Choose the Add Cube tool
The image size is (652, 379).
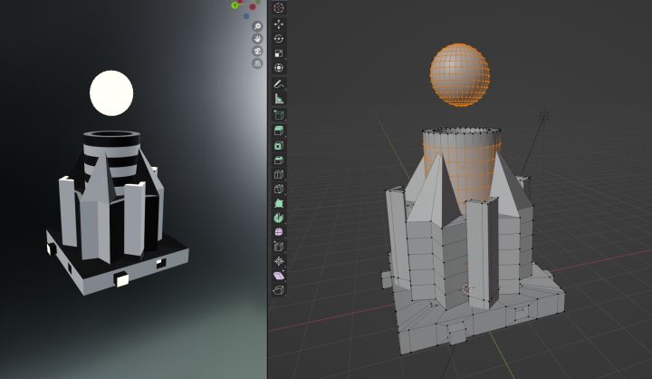[x=279, y=115]
